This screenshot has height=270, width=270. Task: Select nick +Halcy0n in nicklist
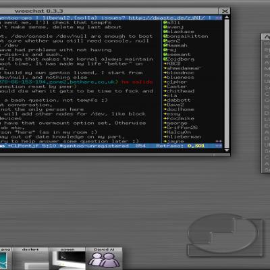click(177, 132)
